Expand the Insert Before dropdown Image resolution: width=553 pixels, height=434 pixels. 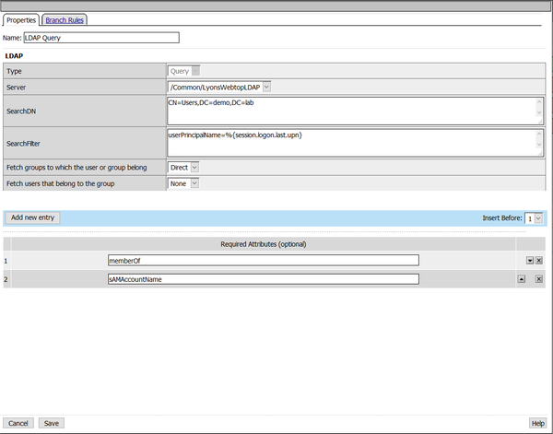pyautogui.click(x=538, y=218)
